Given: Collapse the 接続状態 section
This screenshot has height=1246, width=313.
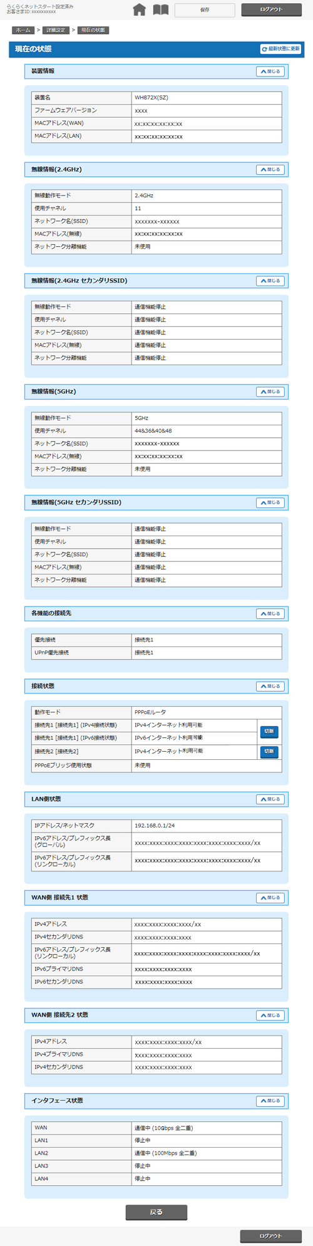Looking at the screenshot, I should point(271,686).
